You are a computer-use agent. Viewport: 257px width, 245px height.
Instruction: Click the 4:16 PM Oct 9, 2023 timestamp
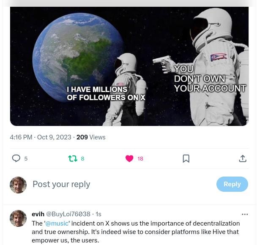41,137
